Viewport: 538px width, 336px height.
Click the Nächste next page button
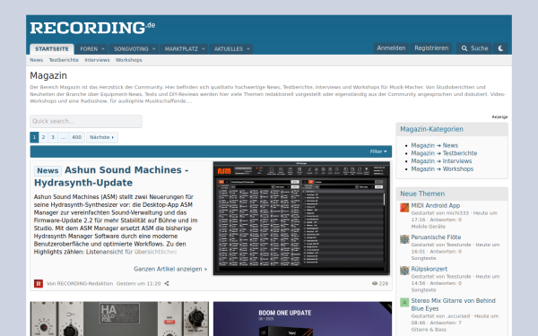pyautogui.click(x=102, y=137)
